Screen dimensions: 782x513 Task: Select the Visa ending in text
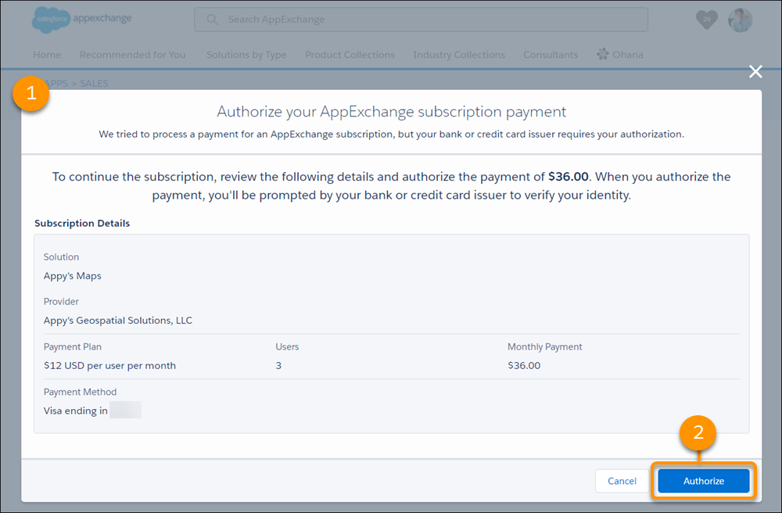(x=75, y=411)
